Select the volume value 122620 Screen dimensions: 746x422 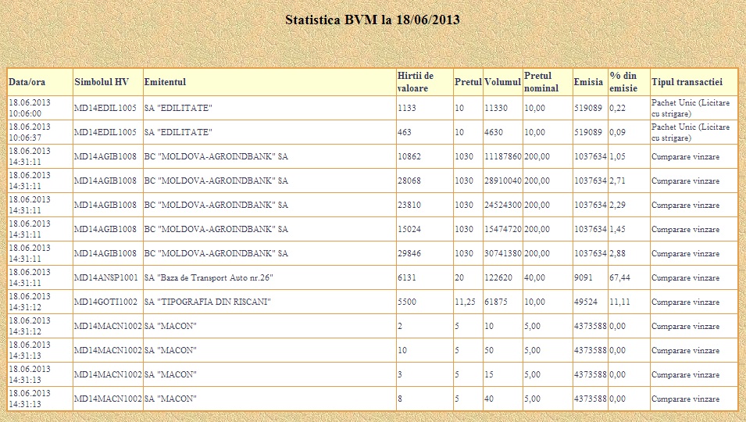[x=498, y=278]
